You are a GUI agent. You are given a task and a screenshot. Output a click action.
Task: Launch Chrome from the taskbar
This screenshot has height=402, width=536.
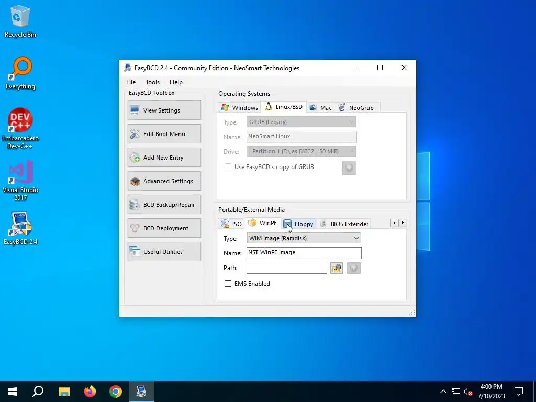click(116, 392)
